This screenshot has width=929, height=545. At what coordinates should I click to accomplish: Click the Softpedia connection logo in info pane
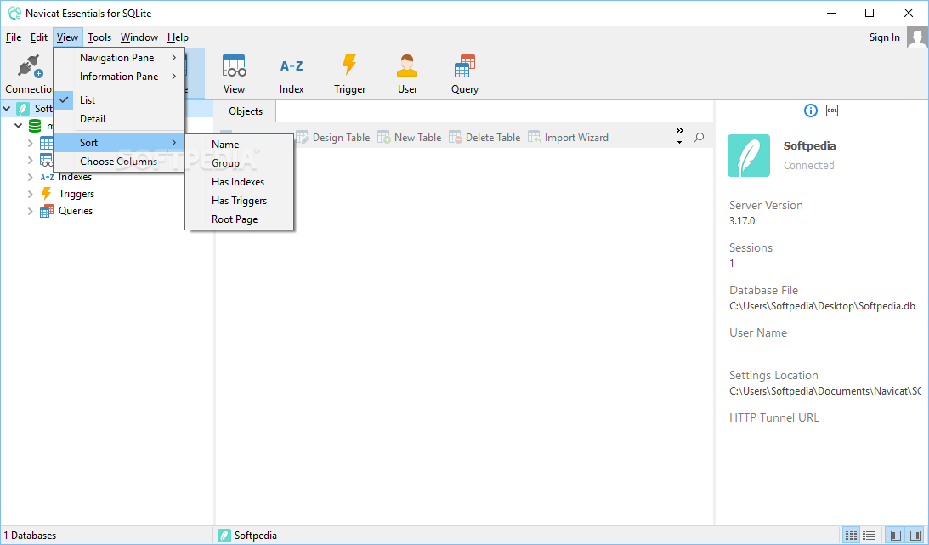tap(749, 156)
